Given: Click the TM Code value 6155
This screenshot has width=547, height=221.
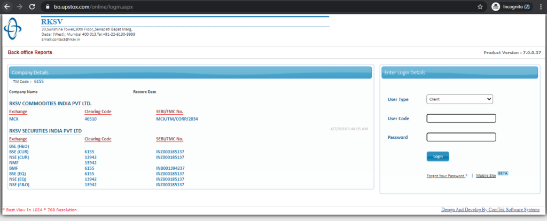Looking at the screenshot, I should [38, 81].
